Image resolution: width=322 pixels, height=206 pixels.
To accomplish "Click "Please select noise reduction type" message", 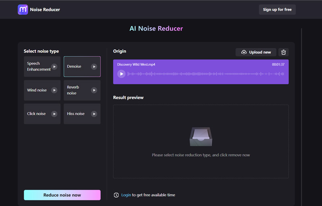I will [x=201, y=155].
